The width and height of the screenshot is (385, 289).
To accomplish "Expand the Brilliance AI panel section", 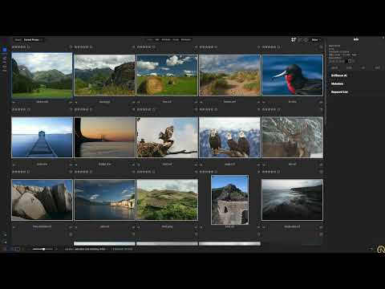I will pos(338,75).
